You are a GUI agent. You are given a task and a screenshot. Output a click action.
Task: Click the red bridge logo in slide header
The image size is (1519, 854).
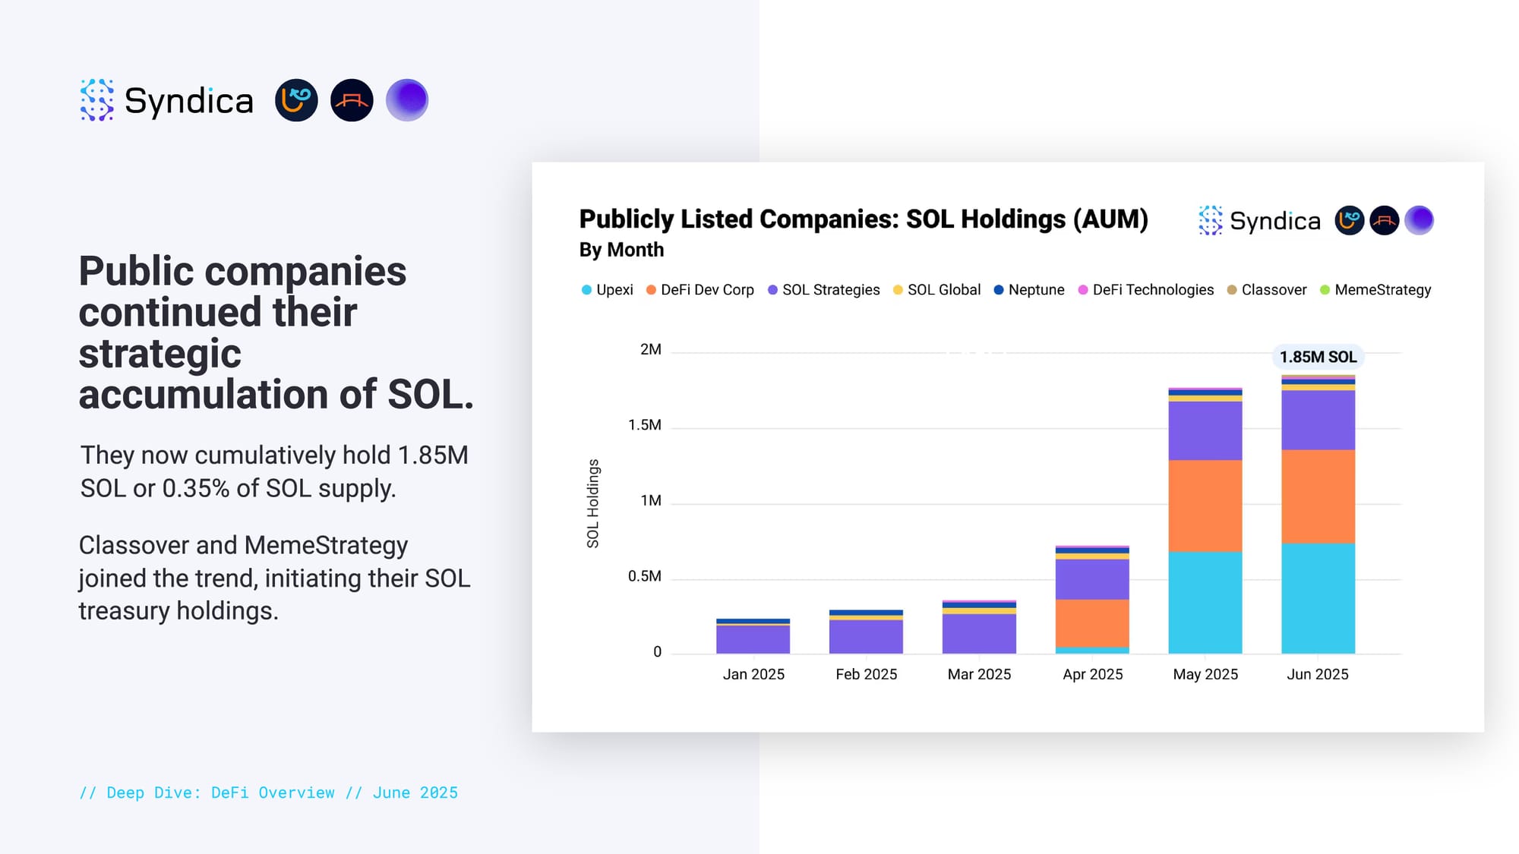tap(352, 100)
